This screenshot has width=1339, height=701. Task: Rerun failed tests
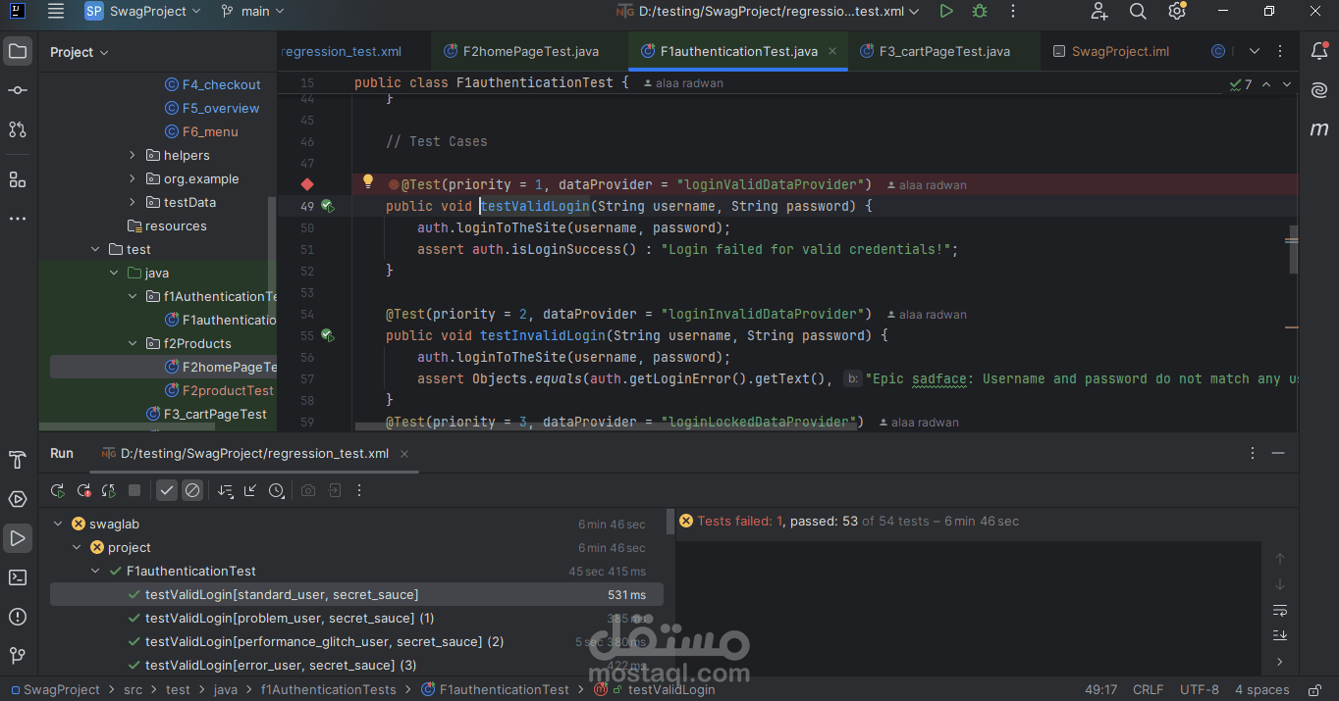[83, 490]
